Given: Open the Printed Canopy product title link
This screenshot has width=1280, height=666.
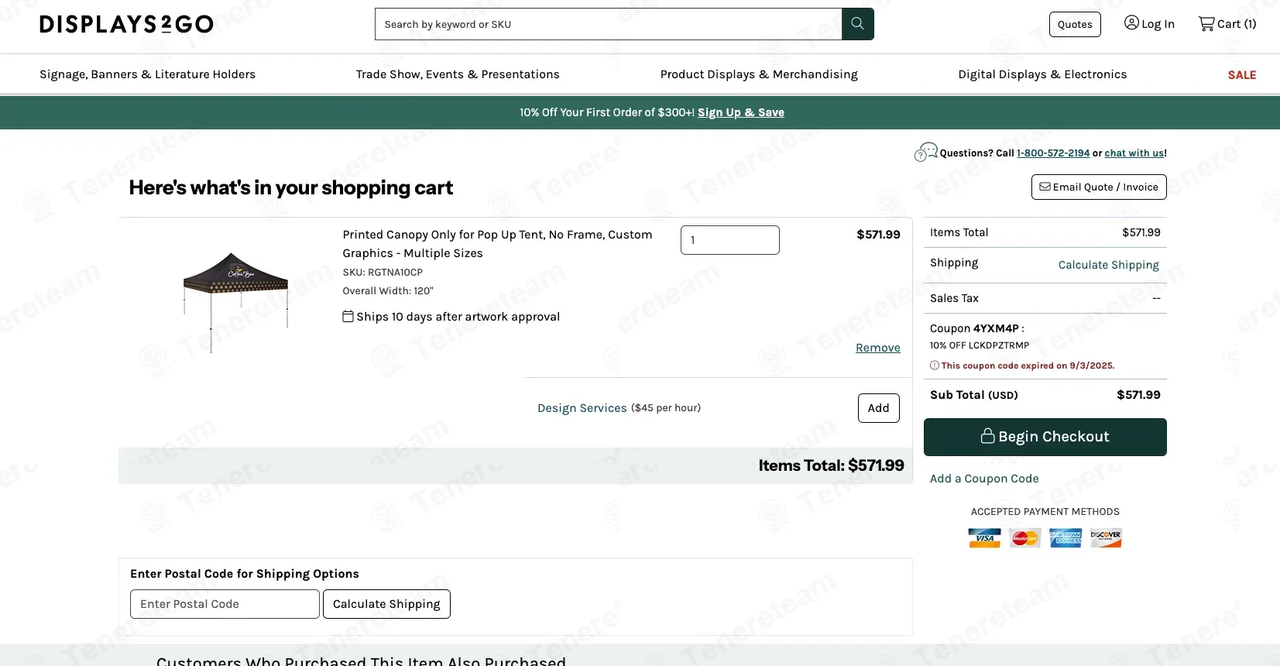Looking at the screenshot, I should click(497, 244).
